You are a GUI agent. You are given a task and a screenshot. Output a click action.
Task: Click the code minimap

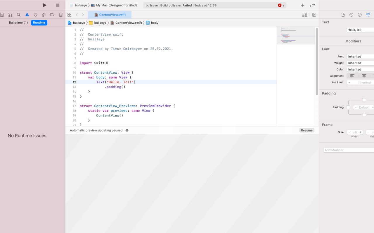296,36
